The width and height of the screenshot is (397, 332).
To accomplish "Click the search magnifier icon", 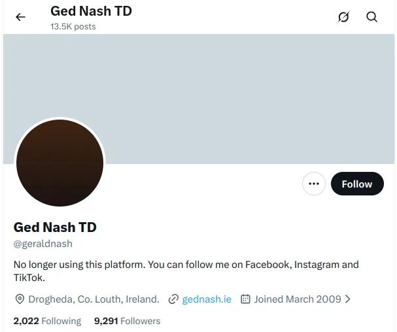I will 371,18.
